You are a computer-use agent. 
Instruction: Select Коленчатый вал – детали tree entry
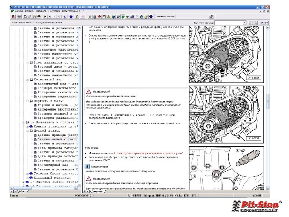[x=56, y=84]
